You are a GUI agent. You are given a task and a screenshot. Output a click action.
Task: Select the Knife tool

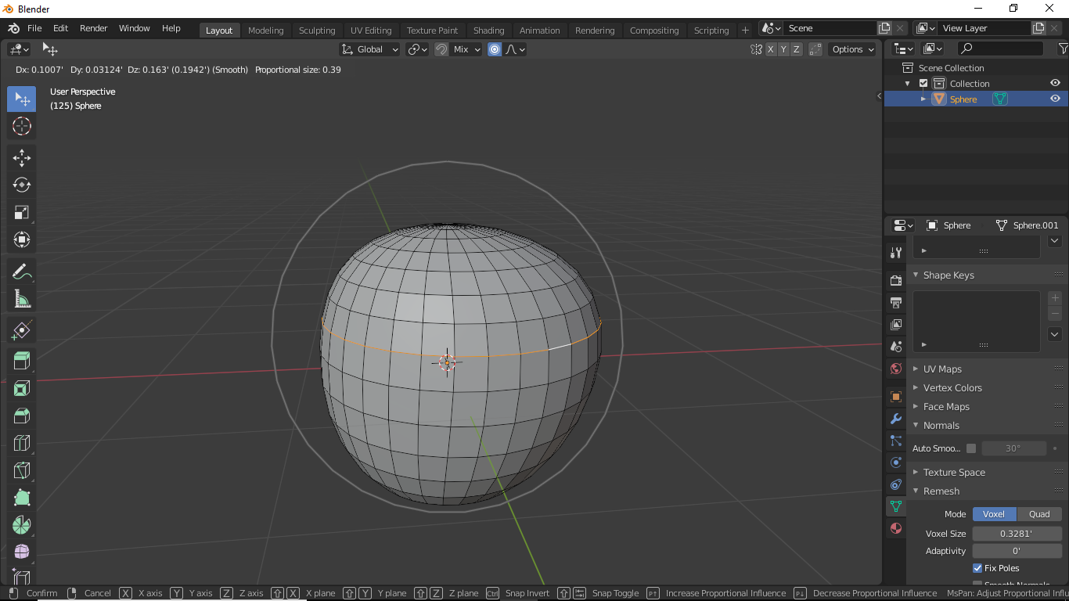pyautogui.click(x=22, y=470)
